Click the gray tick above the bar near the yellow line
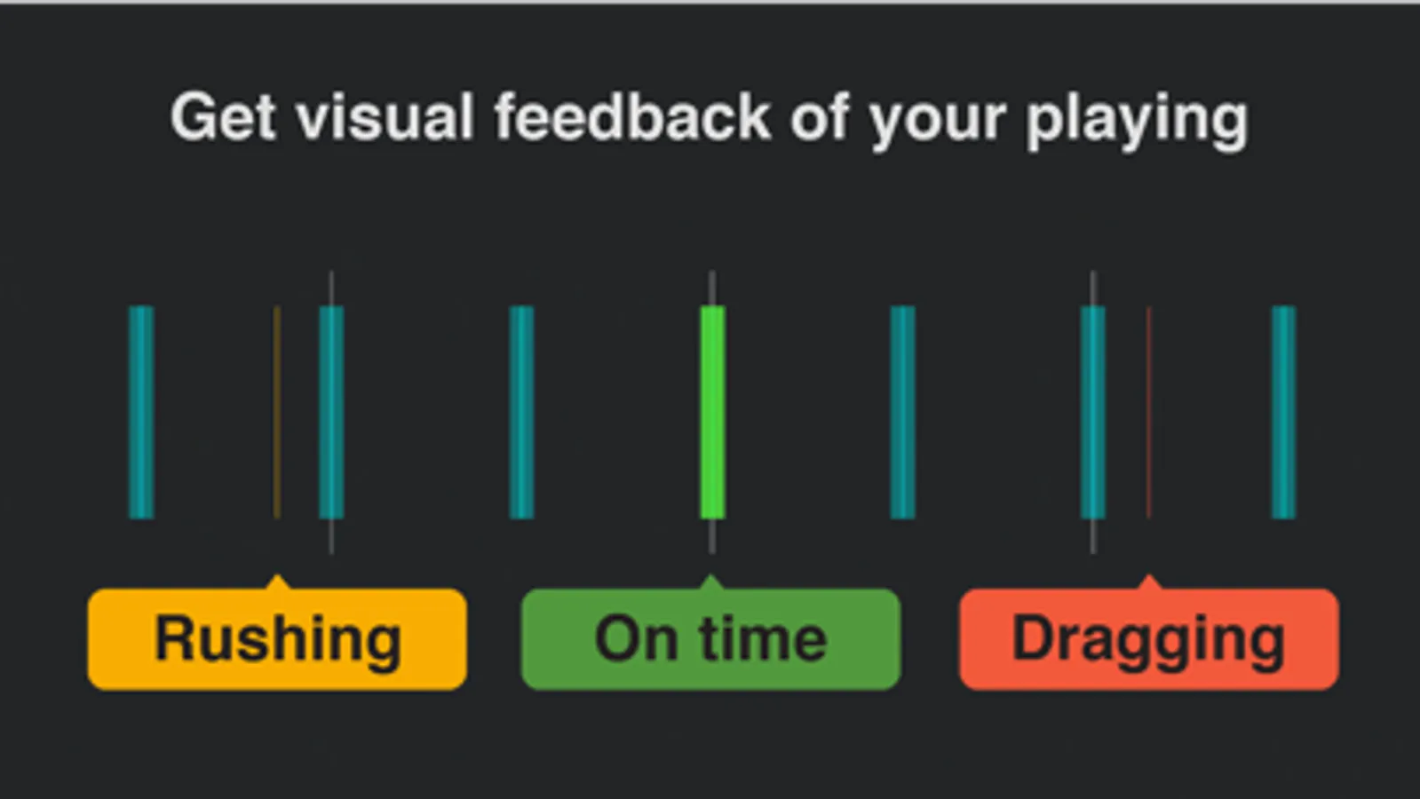Viewport: 1420px width, 799px height. (x=331, y=288)
